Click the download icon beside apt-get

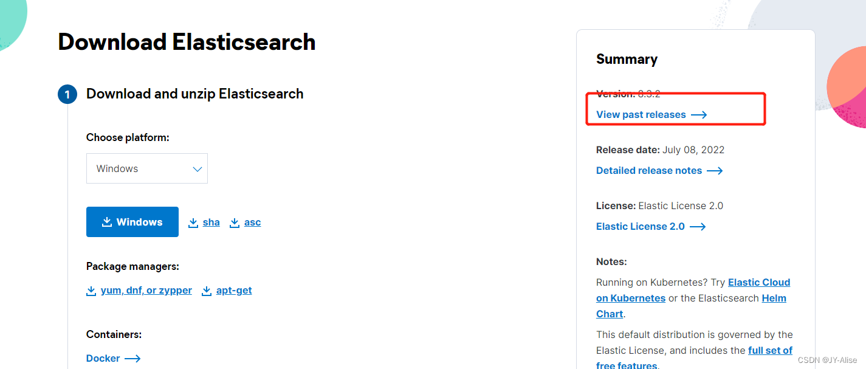[x=207, y=291]
